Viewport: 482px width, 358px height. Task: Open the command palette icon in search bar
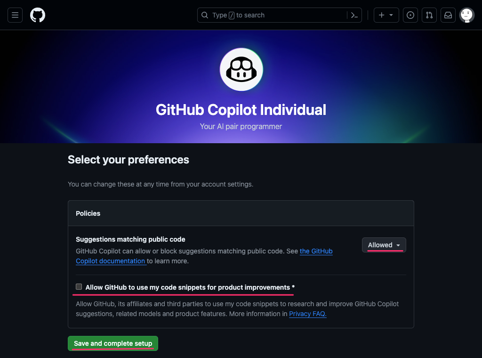point(354,15)
